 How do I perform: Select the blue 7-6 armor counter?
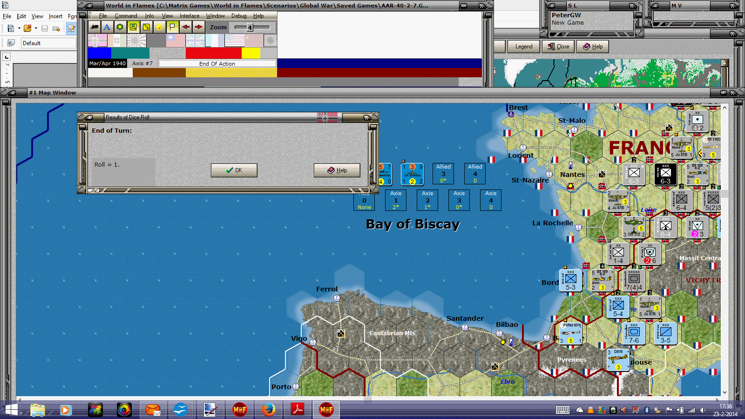coord(634,333)
